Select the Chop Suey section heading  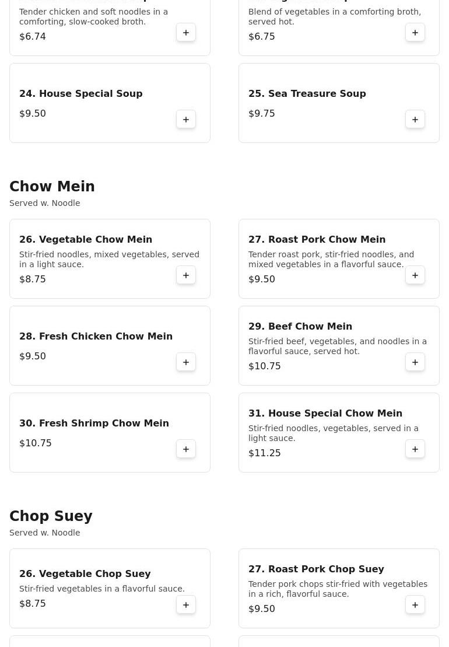[51, 516]
